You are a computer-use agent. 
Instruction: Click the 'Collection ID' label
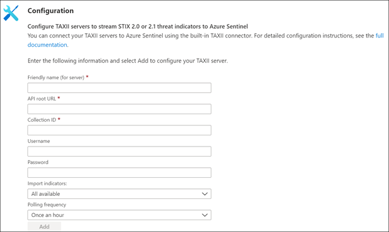point(42,120)
